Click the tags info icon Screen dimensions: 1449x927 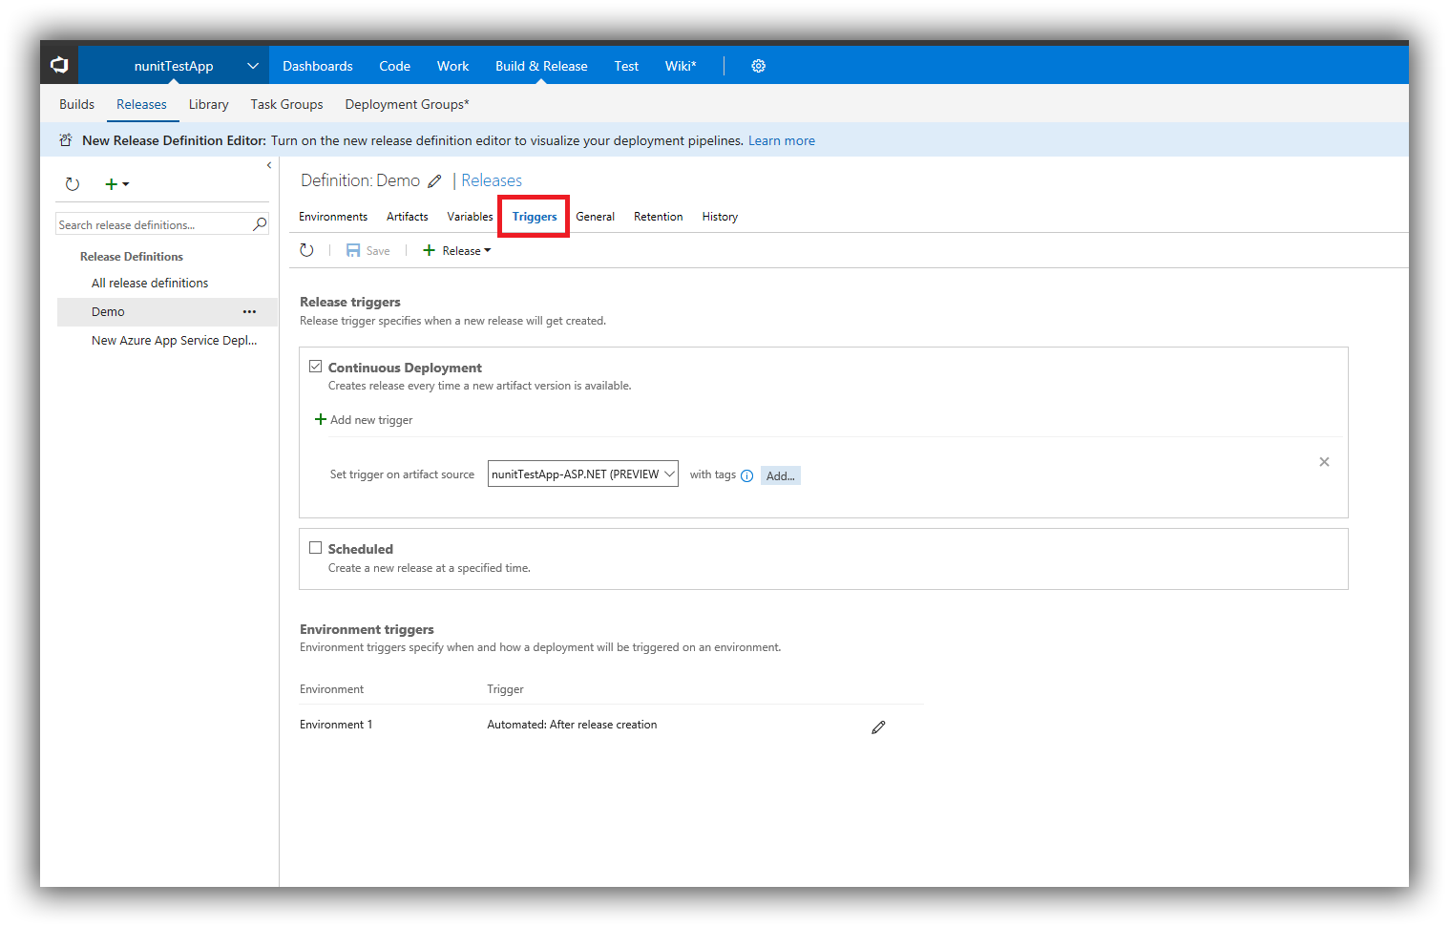pos(746,475)
